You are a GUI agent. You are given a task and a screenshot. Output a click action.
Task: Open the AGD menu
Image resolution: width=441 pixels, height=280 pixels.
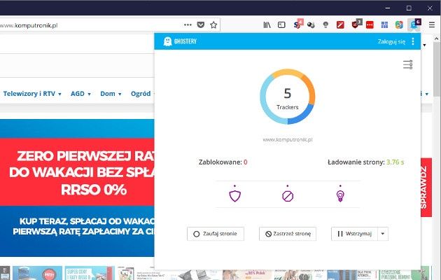(x=80, y=94)
